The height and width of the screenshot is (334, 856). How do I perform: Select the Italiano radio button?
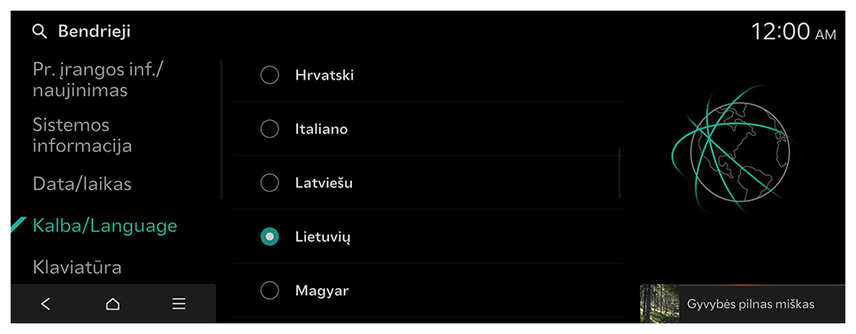click(x=270, y=129)
